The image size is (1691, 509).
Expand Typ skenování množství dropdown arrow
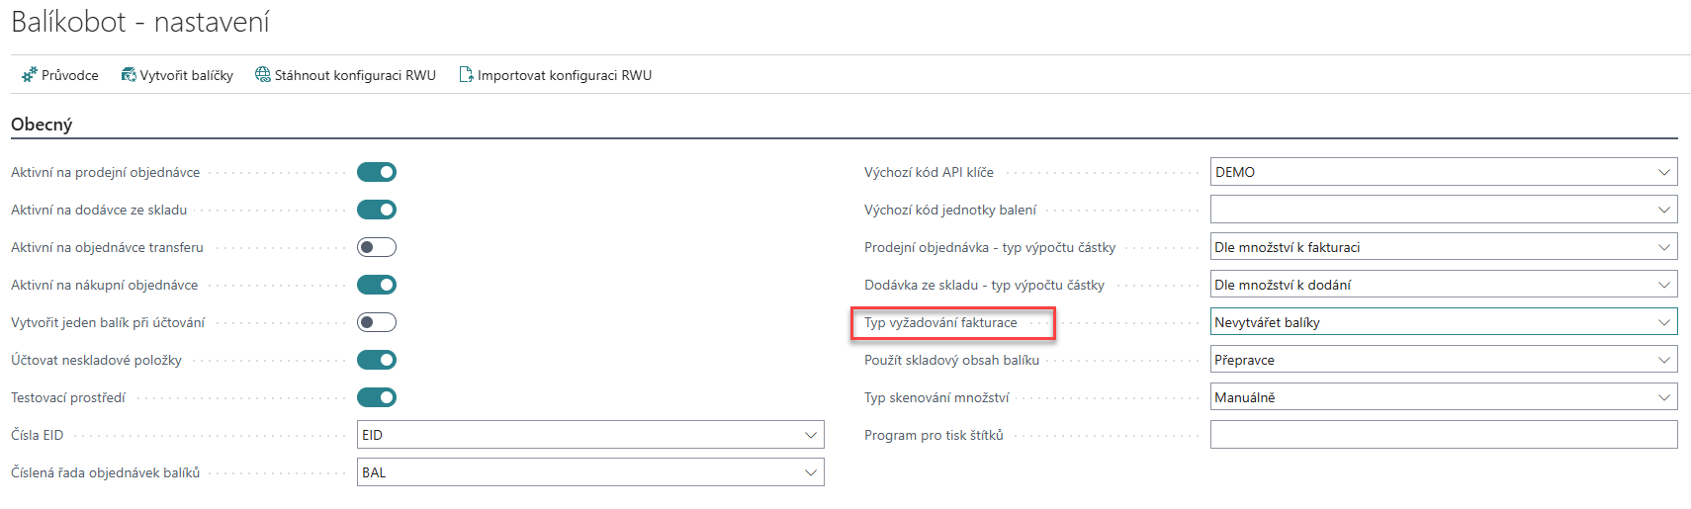pos(1664,397)
